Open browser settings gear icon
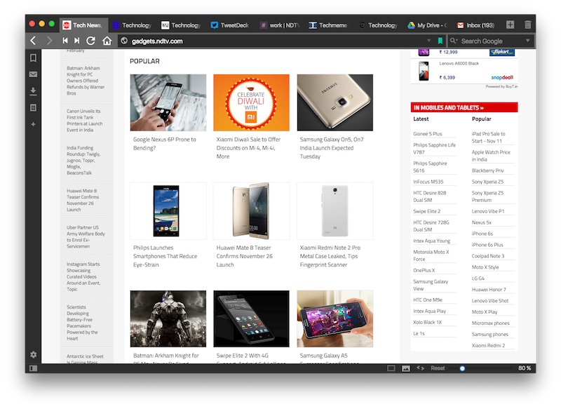Viewport: 561px width, 409px height. 33,354
